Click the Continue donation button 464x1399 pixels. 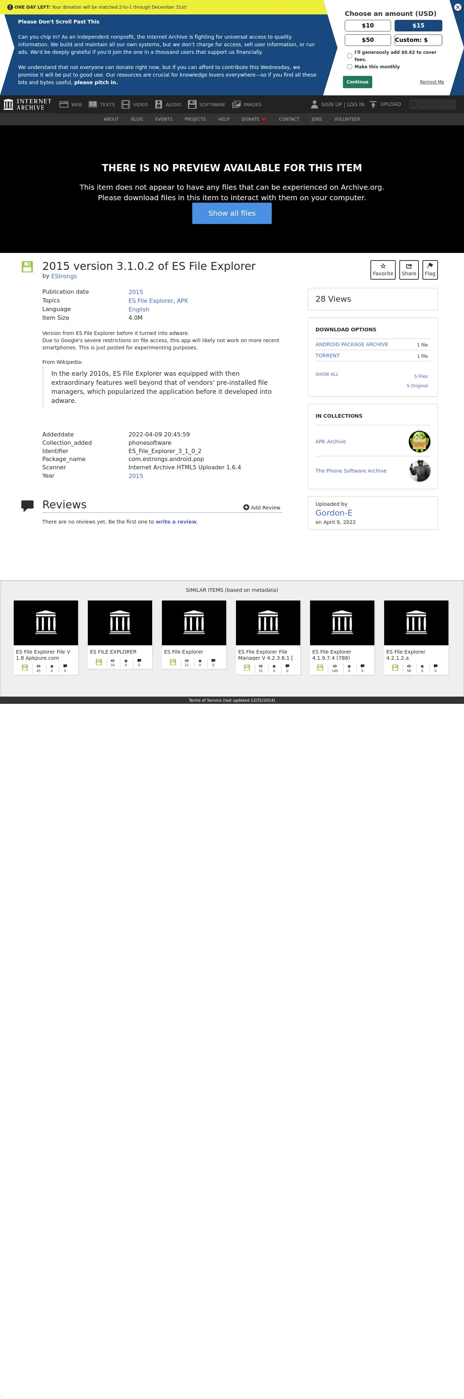(357, 82)
